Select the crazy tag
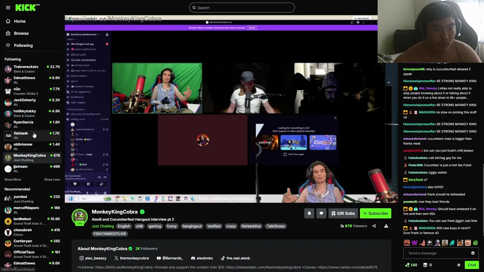 tap(231, 226)
